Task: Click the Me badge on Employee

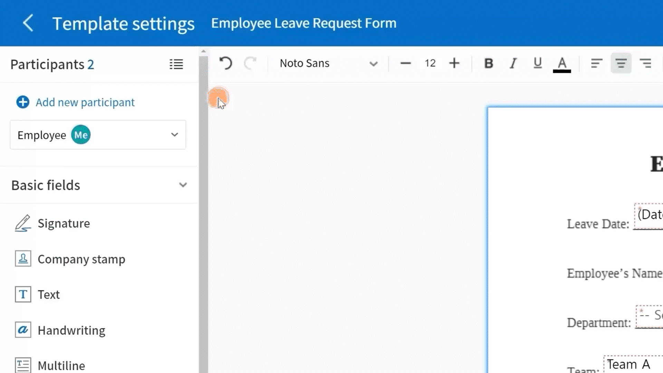Action: point(81,135)
